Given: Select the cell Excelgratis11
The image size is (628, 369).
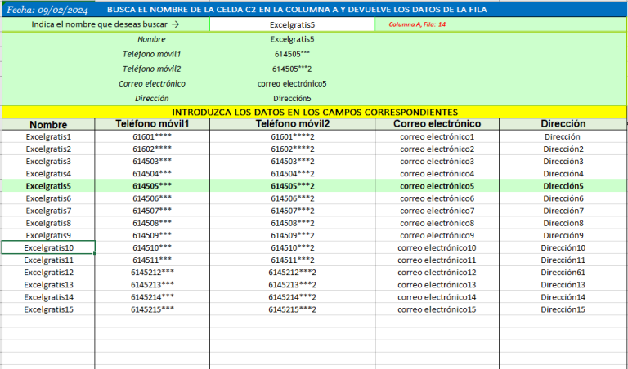Looking at the screenshot, I should (x=48, y=260).
